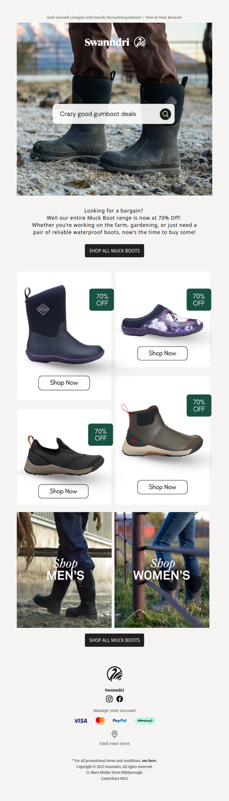Click the Mastercard payment icon
Screen dimensions: 229x801
(100, 721)
